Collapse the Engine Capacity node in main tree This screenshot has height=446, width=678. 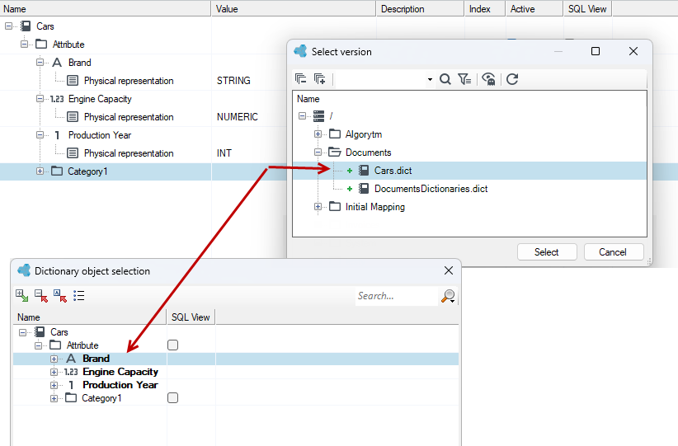click(x=40, y=99)
